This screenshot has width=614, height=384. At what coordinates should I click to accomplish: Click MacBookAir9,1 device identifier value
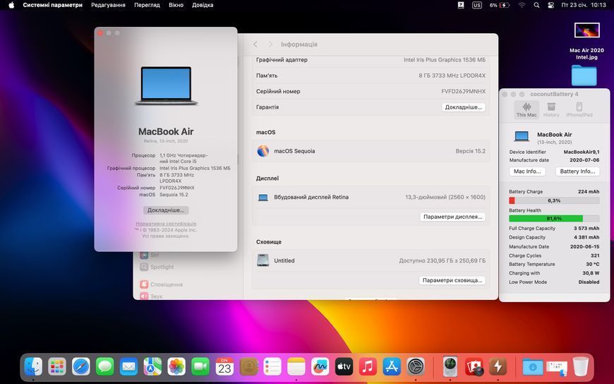click(x=581, y=152)
